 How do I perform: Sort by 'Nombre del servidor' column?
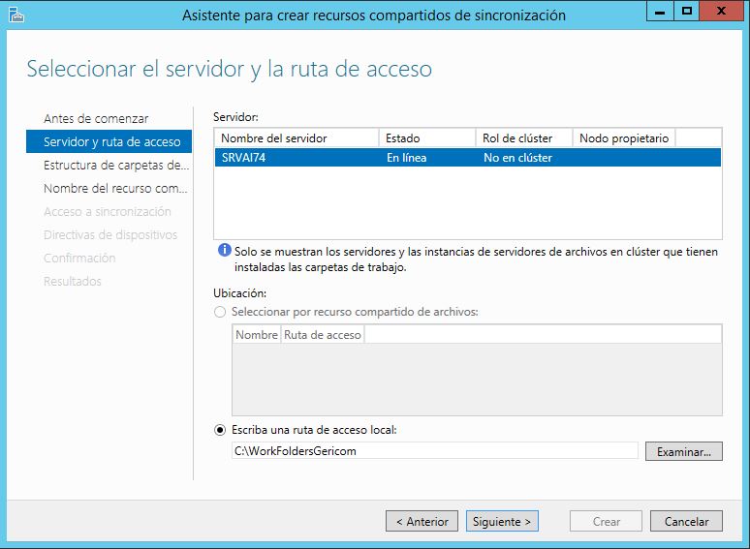(297, 138)
